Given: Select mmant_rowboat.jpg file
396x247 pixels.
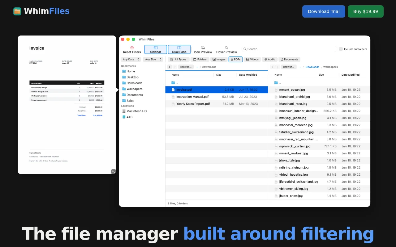Looking at the screenshot, I should point(319,153).
